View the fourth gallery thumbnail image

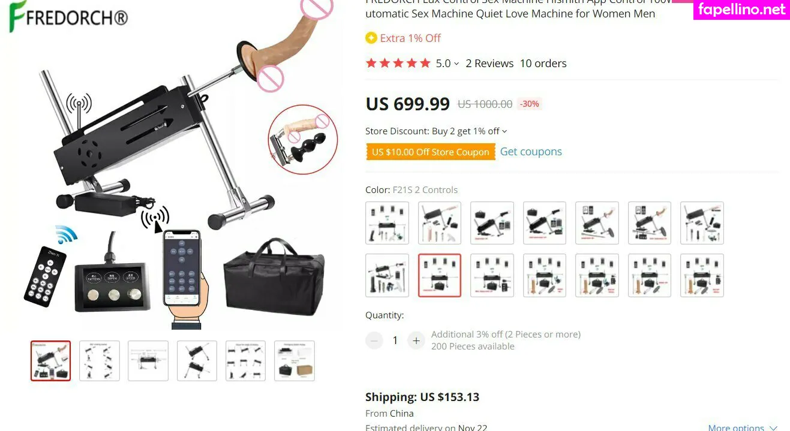point(197,361)
